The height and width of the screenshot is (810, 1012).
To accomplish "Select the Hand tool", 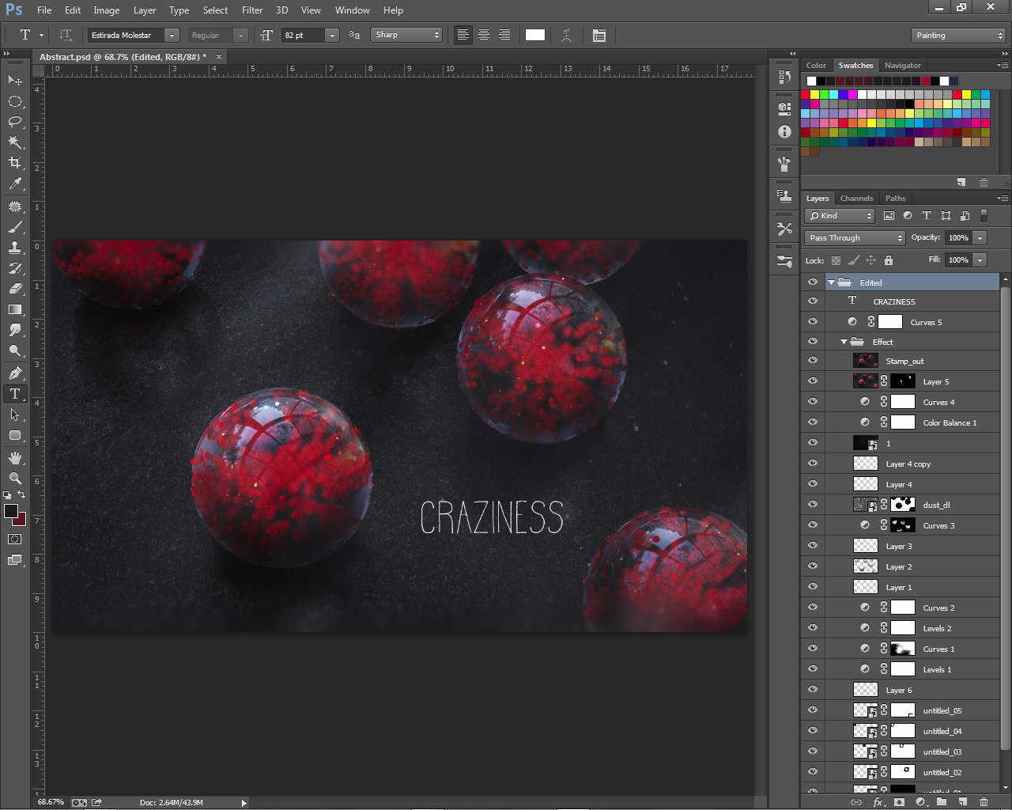I will click(x=15, y=458).
